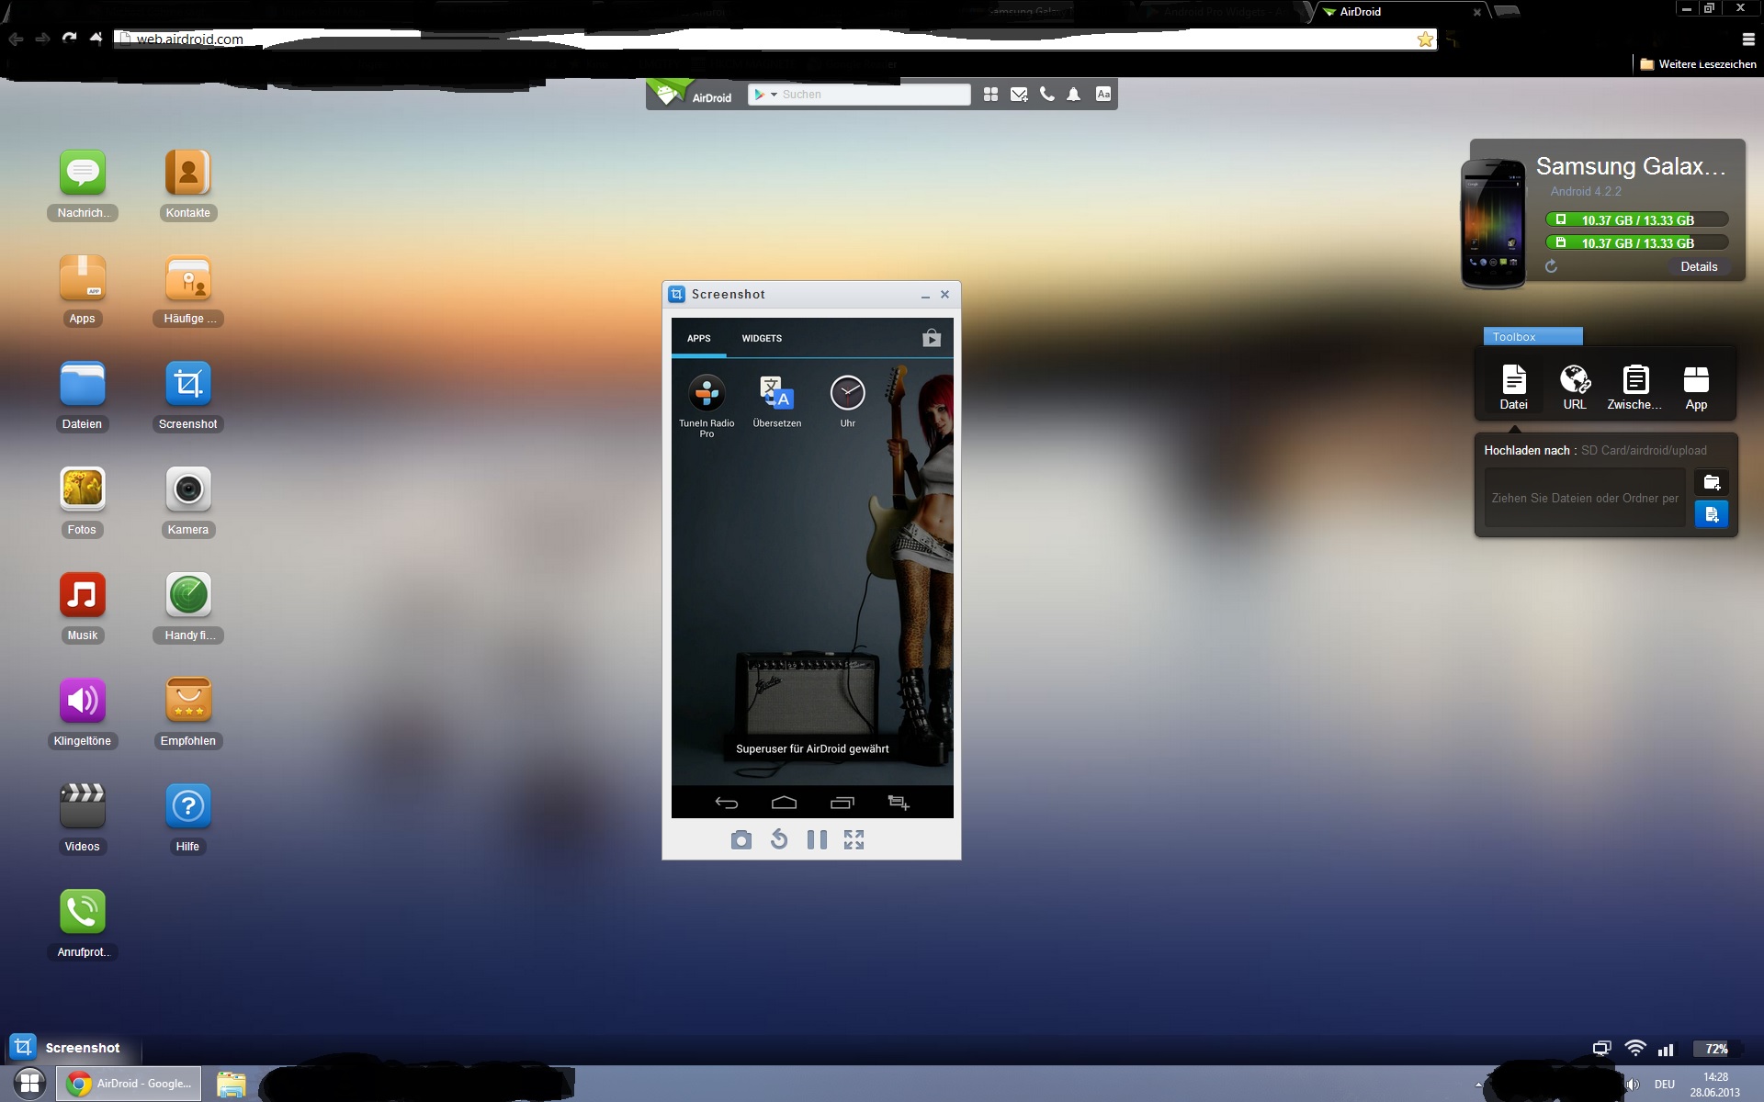Screen dimensions: 1764x1102
Task: Click the blue upload file button
Action: click(x=1712, y=514)
